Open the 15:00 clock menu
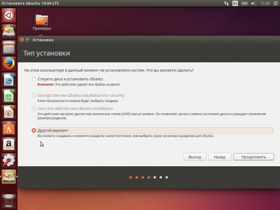280x210 pixels. point(265,3)
